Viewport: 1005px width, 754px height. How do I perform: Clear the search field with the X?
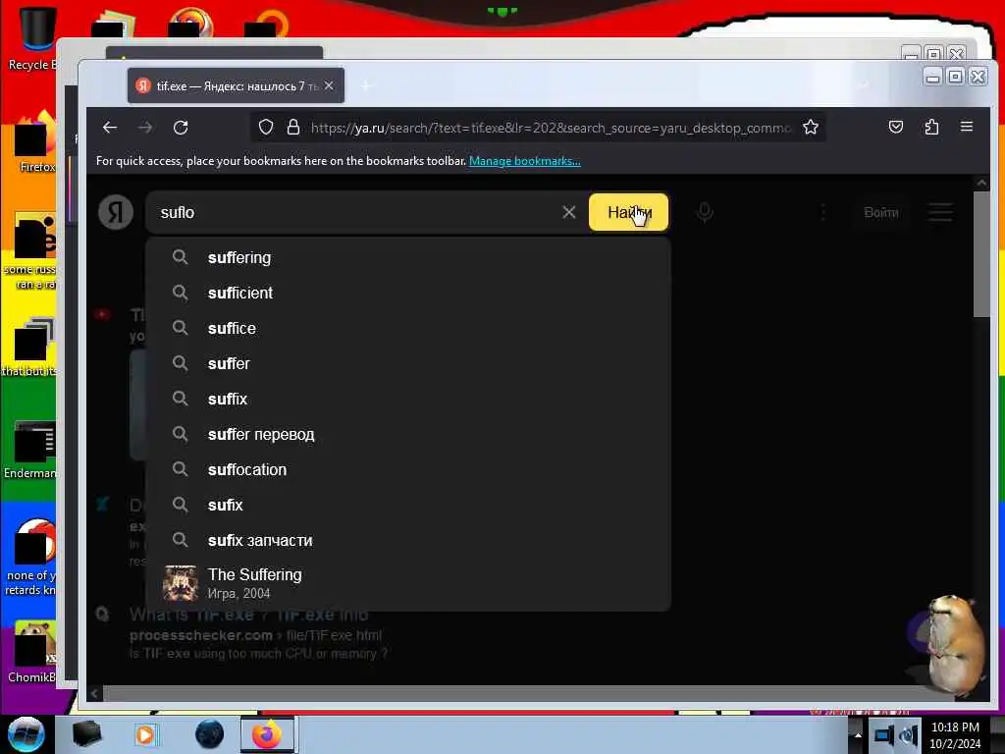tap(568, 212)
